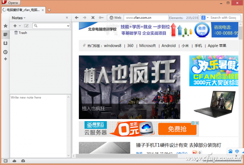
Task: Open the Bookmarks star panel
Action: tap(5, 26)
